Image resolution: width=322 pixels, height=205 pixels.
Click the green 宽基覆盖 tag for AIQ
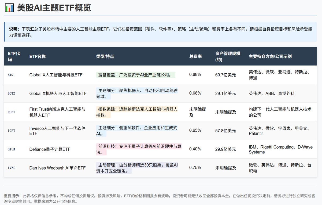coord(135,75)
